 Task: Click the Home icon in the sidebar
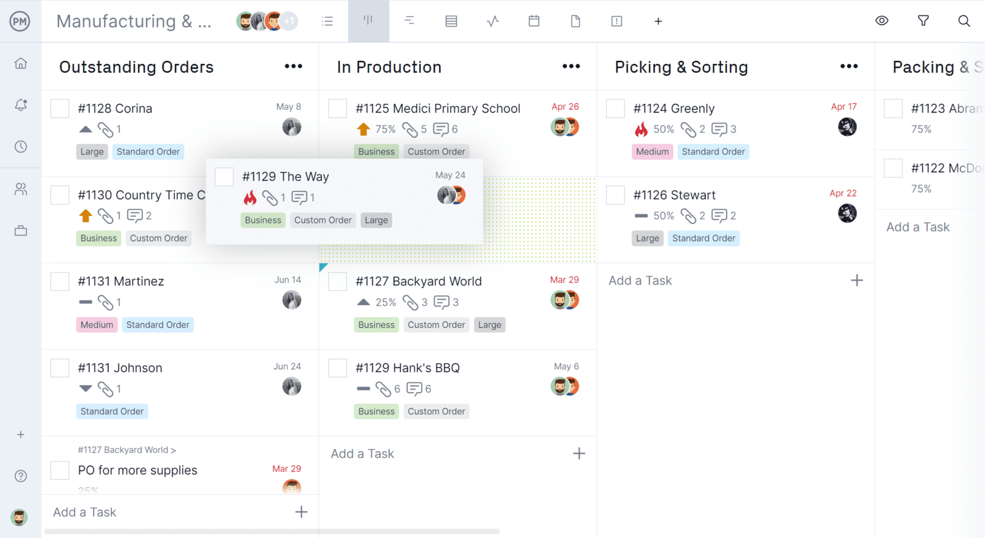(x=20, y=62)
